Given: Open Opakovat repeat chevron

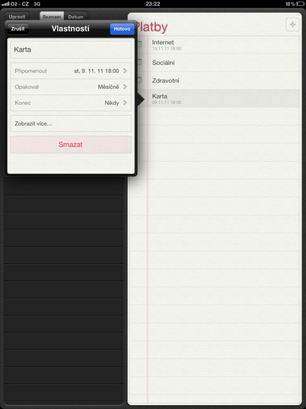Looking at the screenshot, I should click(125, 87).
